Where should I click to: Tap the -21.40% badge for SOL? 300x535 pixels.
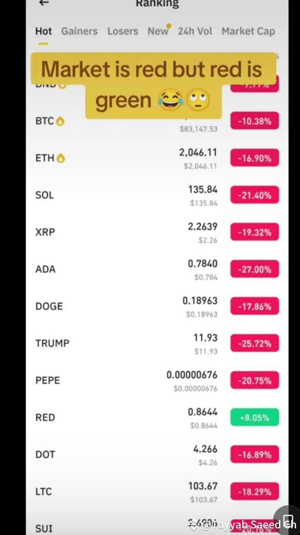(x=255, y=195)
